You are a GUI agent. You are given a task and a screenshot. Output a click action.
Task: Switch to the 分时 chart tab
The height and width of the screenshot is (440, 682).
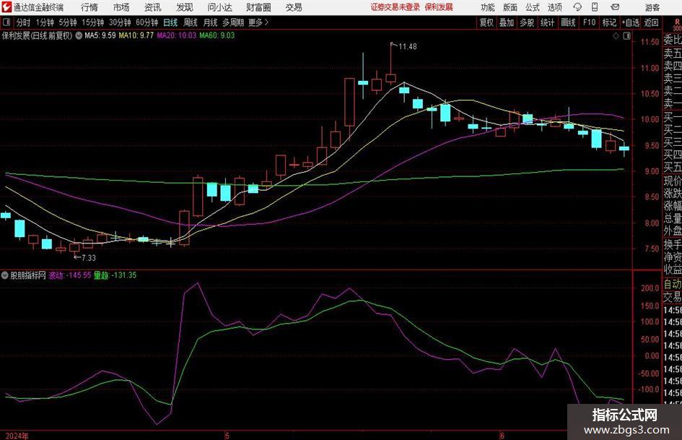pos(24,22)
